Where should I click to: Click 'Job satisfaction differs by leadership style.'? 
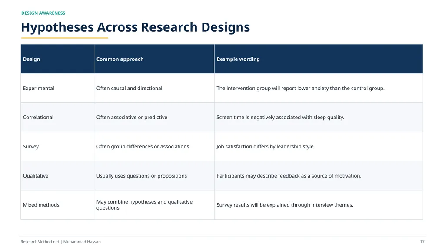(266, 147)
